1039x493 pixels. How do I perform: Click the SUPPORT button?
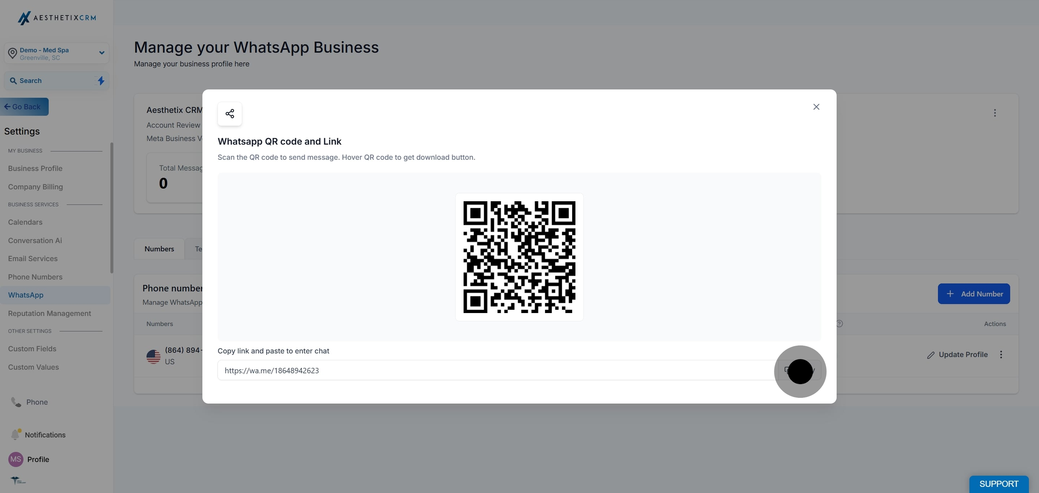coord(999,484)
